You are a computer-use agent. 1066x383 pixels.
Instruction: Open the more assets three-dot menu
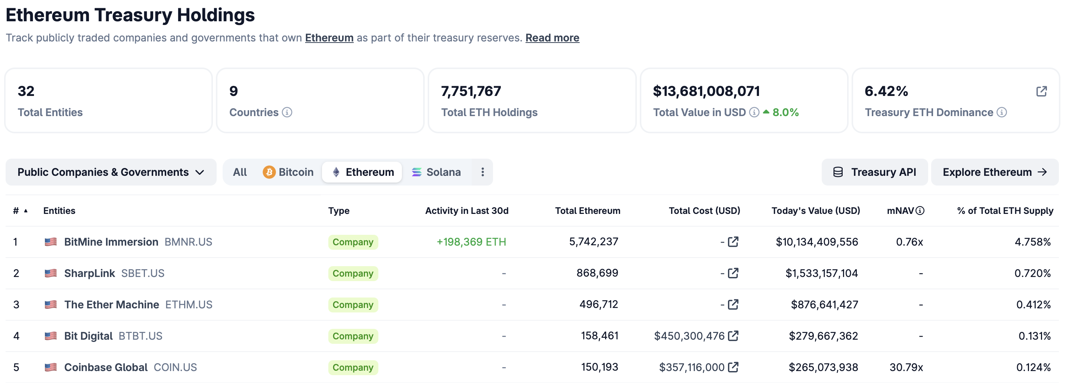(482, 172)
